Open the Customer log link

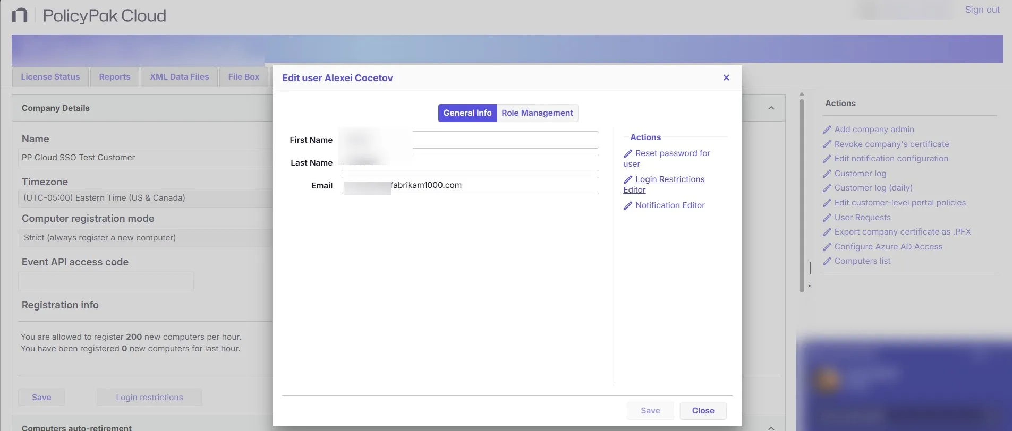coord(860,174)
